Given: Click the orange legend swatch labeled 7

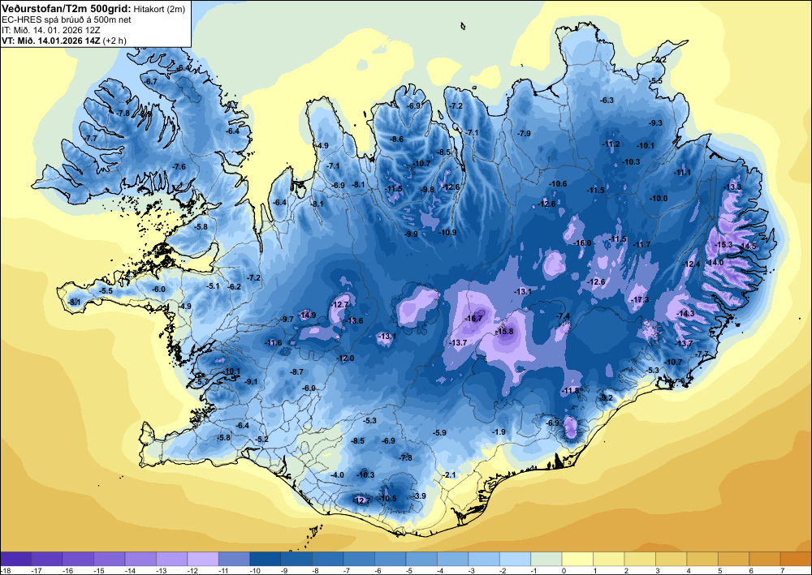Looking at the screenshot, I should [x=797, y=559].
